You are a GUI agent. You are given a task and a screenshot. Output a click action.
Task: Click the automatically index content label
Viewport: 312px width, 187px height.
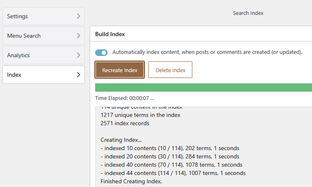pos(207,52)
